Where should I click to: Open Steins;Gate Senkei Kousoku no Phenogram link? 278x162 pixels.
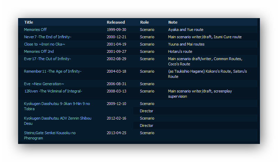click(50, 136)
